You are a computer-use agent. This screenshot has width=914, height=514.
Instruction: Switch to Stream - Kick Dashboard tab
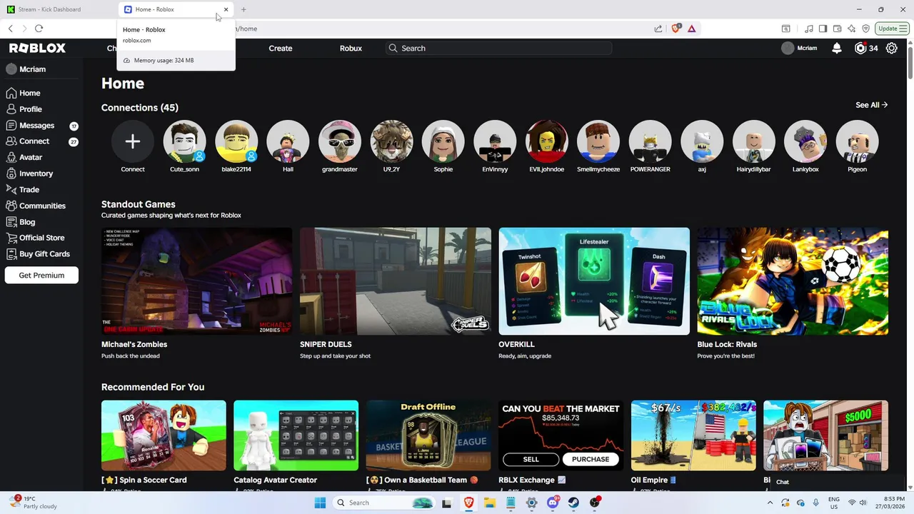(57, 9)
